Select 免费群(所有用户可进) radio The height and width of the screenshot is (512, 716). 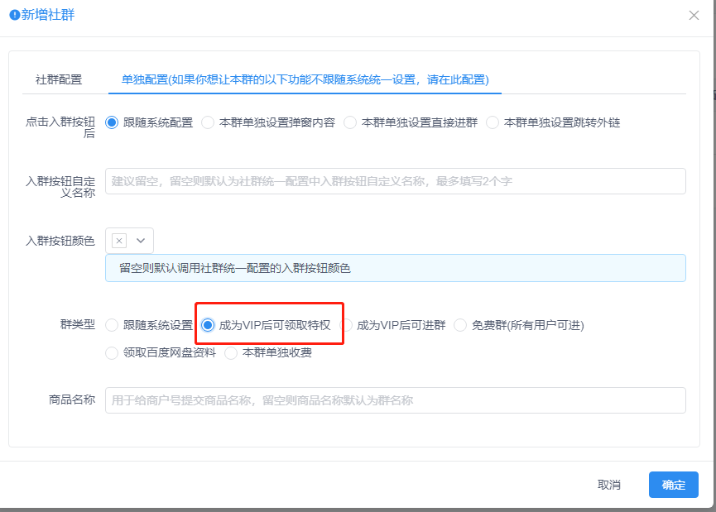460,325
